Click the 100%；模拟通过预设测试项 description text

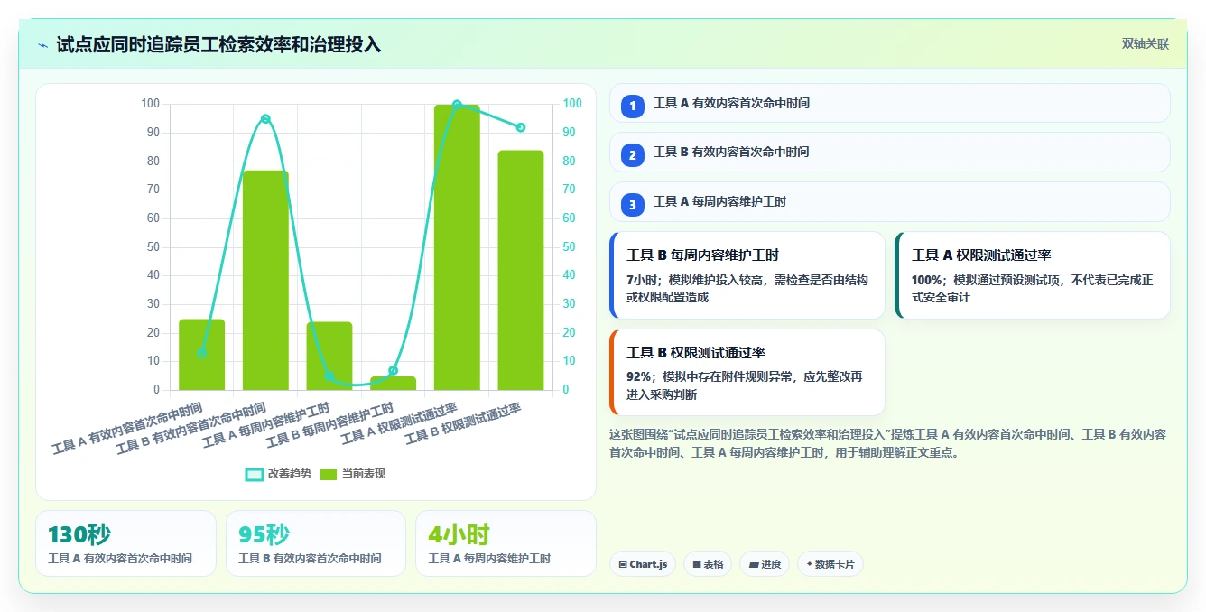pos(1032,289)
